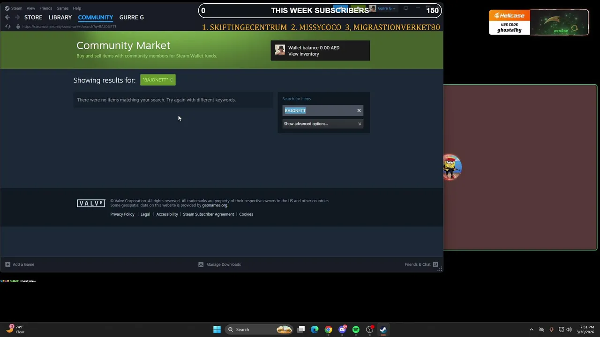Screen dimensions: 600x337
Task: Open Microsoft Edge from the taskbar
Action: point(315,330)
